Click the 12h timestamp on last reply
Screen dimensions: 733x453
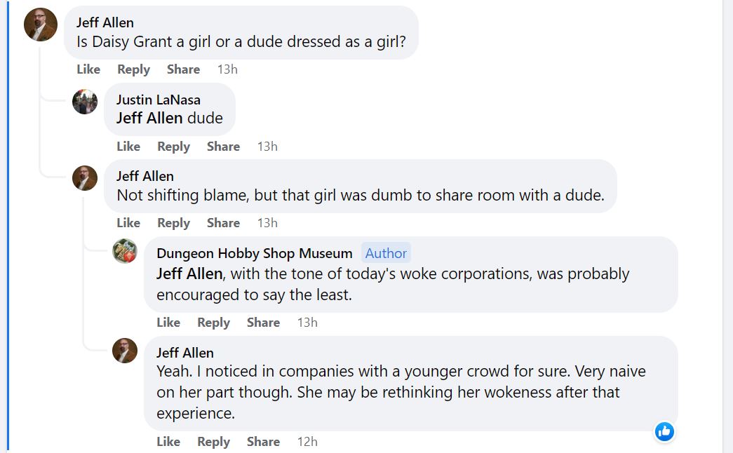coord(307,442)
